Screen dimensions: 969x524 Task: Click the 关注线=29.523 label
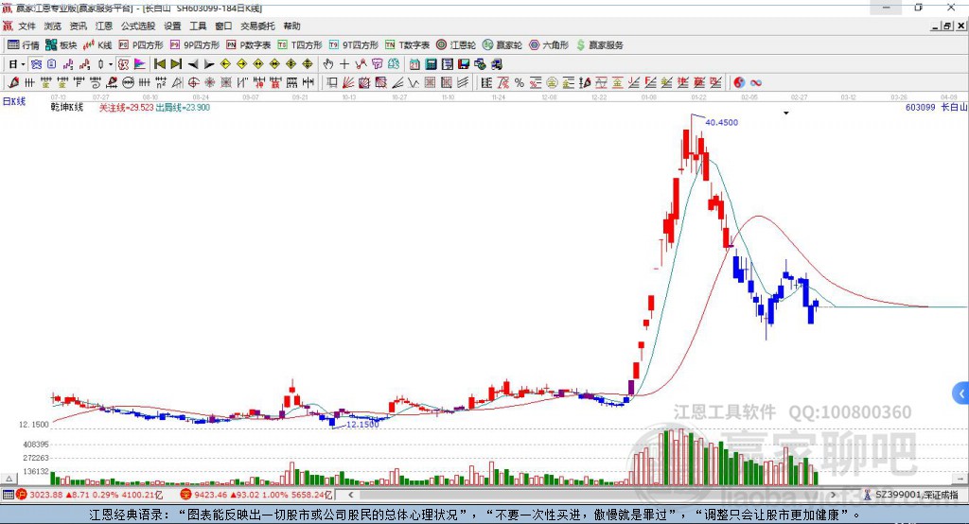point(126,108)
